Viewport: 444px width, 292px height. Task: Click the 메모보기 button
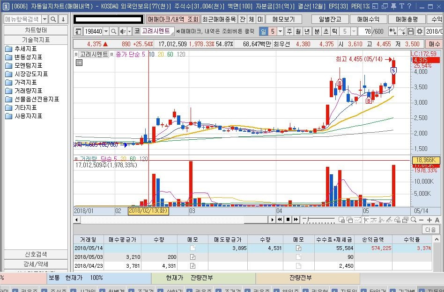tap(284, 19)
